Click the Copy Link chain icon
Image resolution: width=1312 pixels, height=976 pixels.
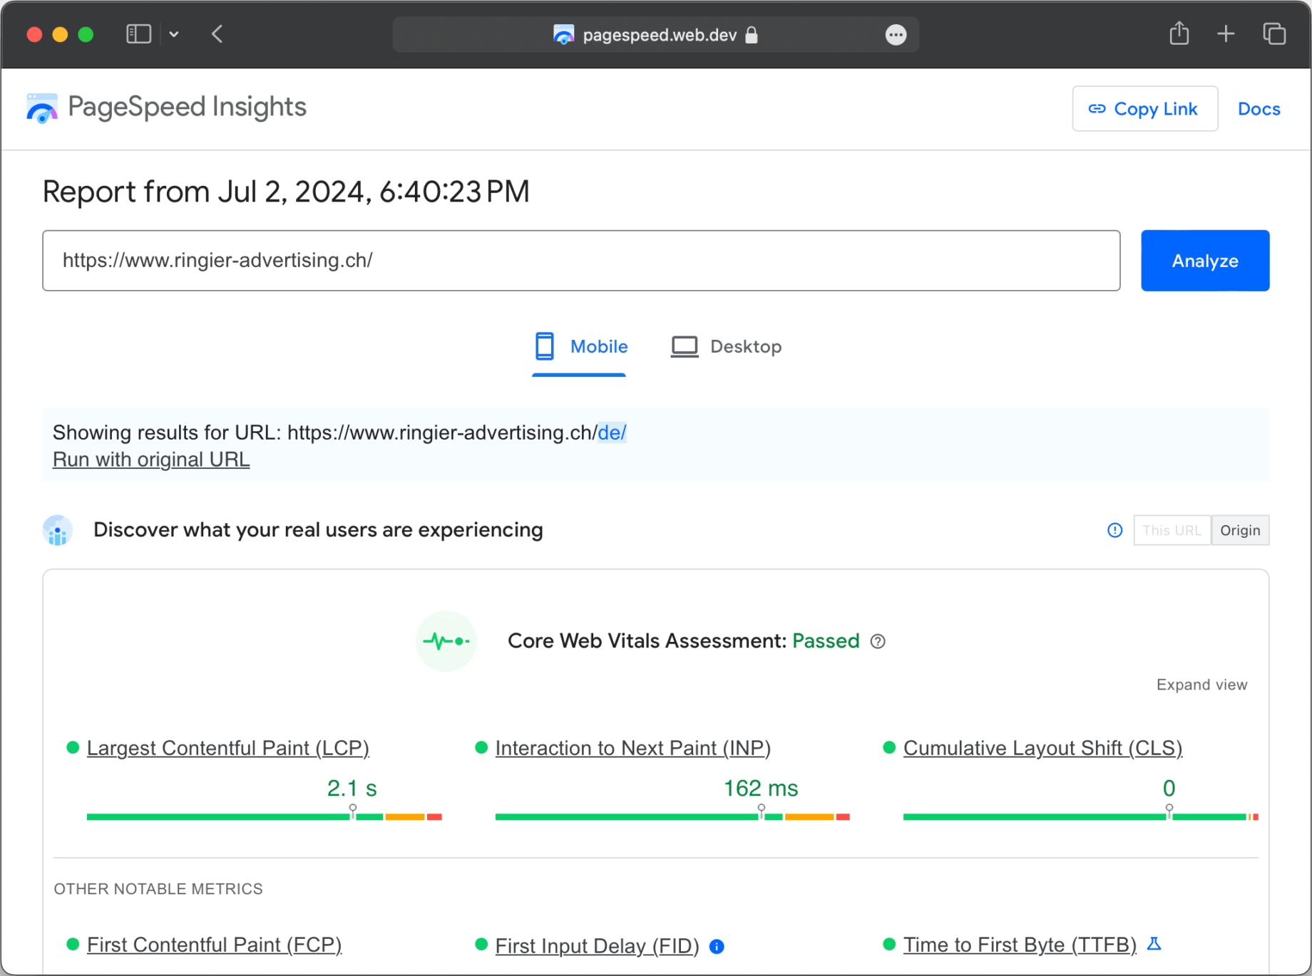point(1096,108)
